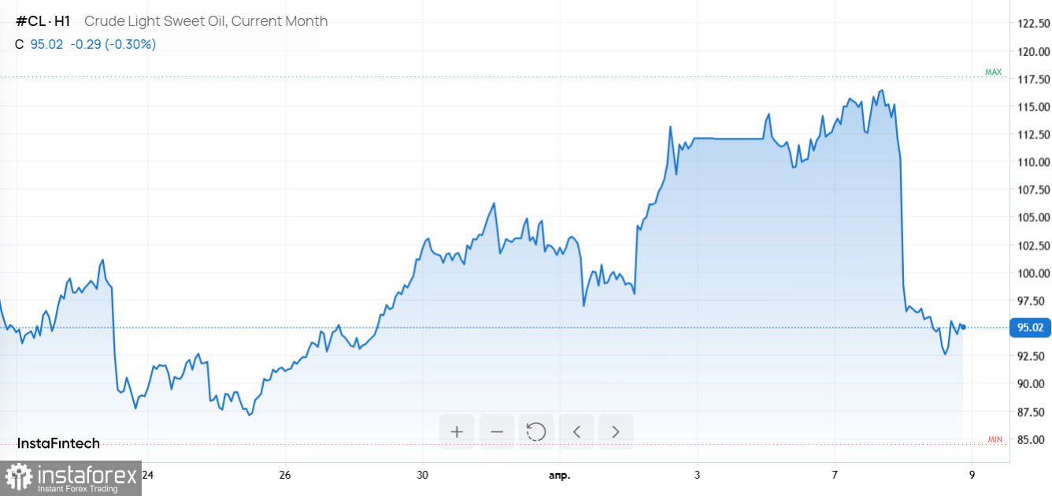Zoom out using the minus button
This screenshot has width=1052, height=496.
497,431
